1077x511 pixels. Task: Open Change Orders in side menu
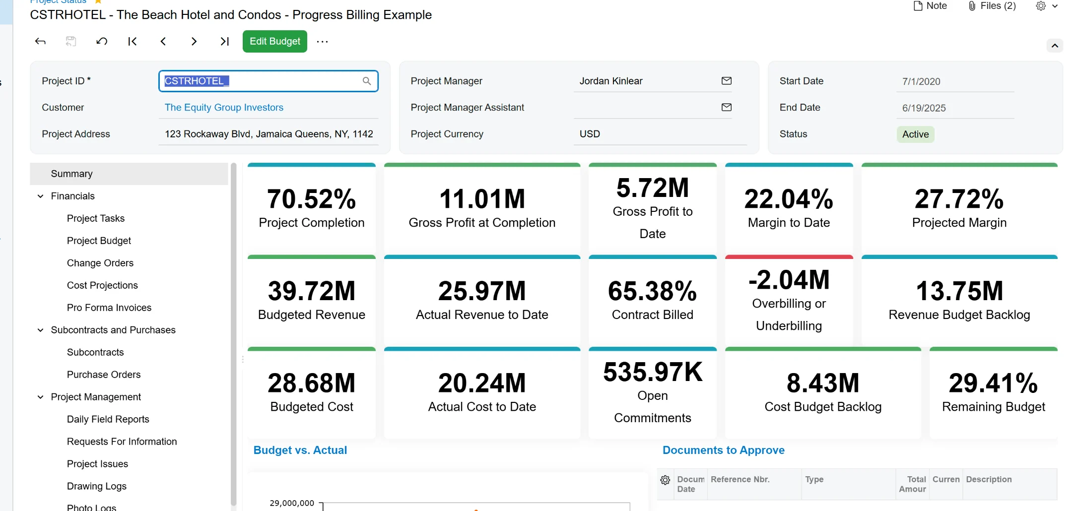pos(100,263)
